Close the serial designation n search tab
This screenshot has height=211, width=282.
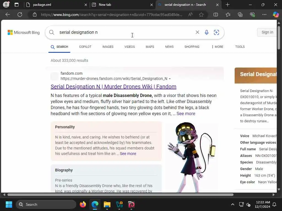(217, 5)
